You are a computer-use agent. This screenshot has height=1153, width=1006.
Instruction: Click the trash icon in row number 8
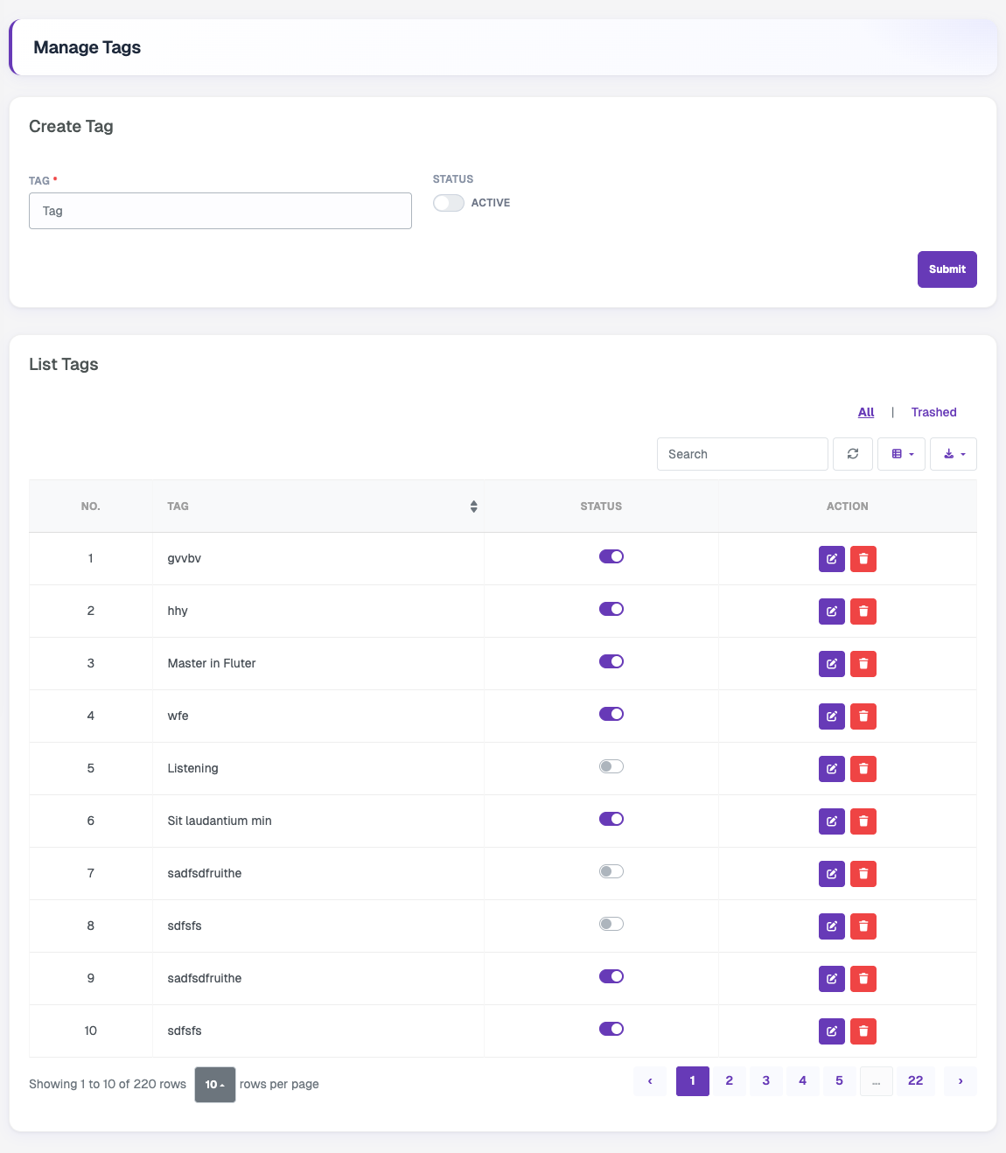pos(863,926)
